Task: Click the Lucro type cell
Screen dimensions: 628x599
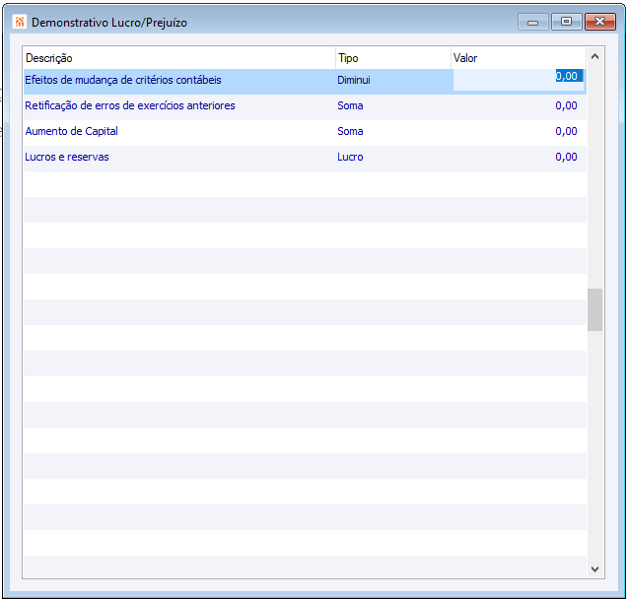Action: pyautogui.click(x=350, y=157)
